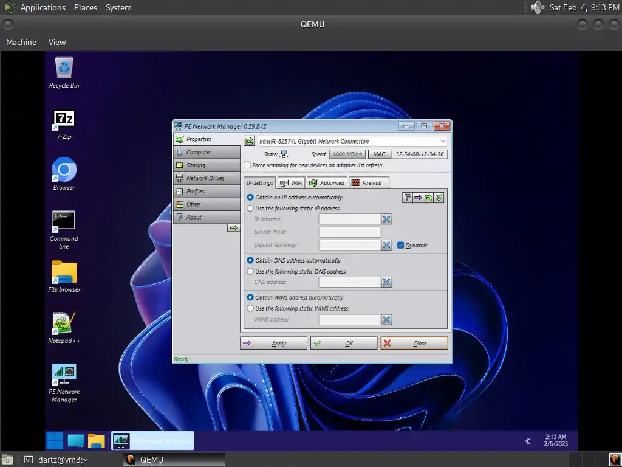Open the QEMU View menu
Viewport: 622px width, 467px height.
click(57, 42)
